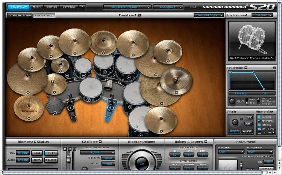Expand the EZ Mixer section menu arrow
The width and height of the screenshot is (282, 175).
100,142
